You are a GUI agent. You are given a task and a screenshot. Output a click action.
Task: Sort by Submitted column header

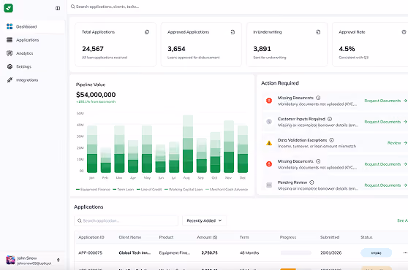[330, 237]
